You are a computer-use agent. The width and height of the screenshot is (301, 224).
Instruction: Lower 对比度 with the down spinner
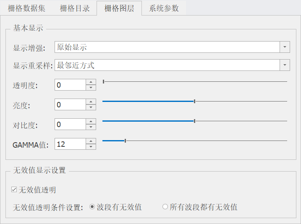click(91, 127)
